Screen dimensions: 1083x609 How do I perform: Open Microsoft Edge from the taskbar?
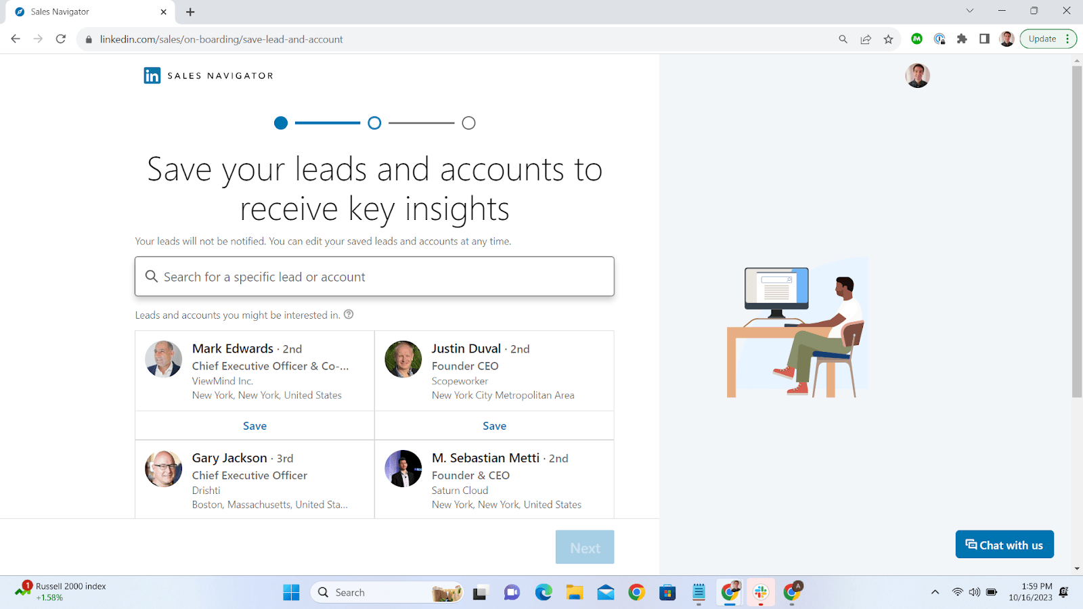544,593
